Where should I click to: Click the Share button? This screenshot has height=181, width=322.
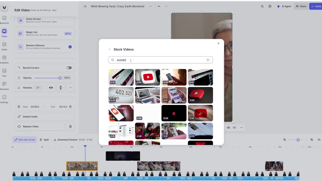click(x=301, y=6)
